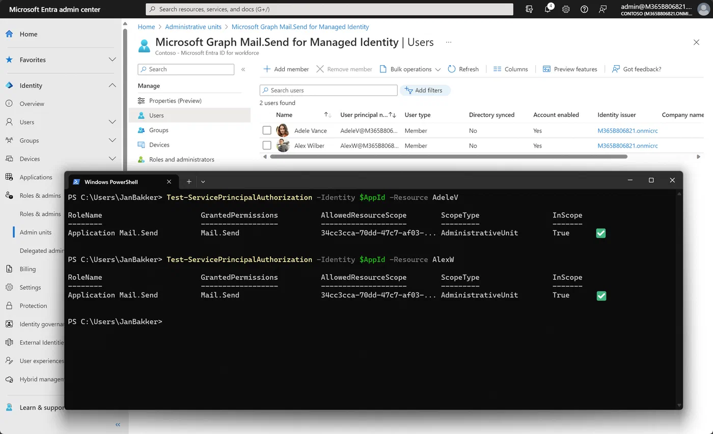The width and height of the screenshot is (713, 434).
Task: Click the users table horizontal scrollbar
Action: point(448,157)
